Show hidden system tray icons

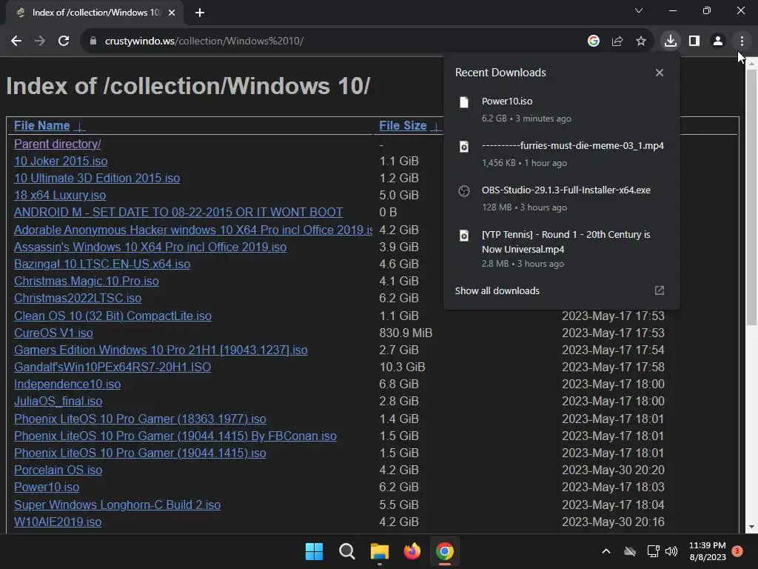(x=606, y=551)
